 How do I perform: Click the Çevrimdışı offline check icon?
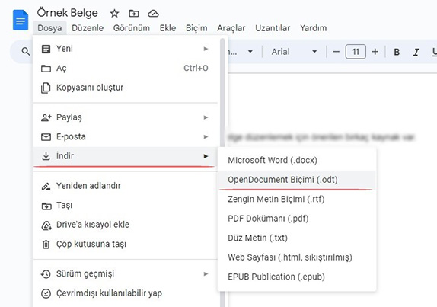coord(46,293)
